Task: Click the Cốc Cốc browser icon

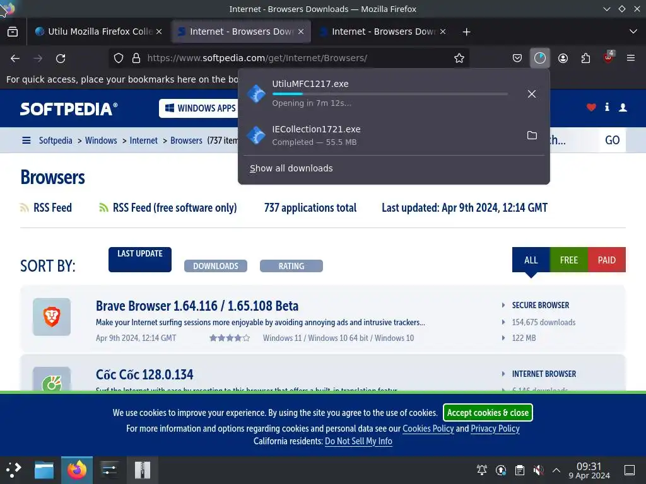Action: tap(52, 379)
